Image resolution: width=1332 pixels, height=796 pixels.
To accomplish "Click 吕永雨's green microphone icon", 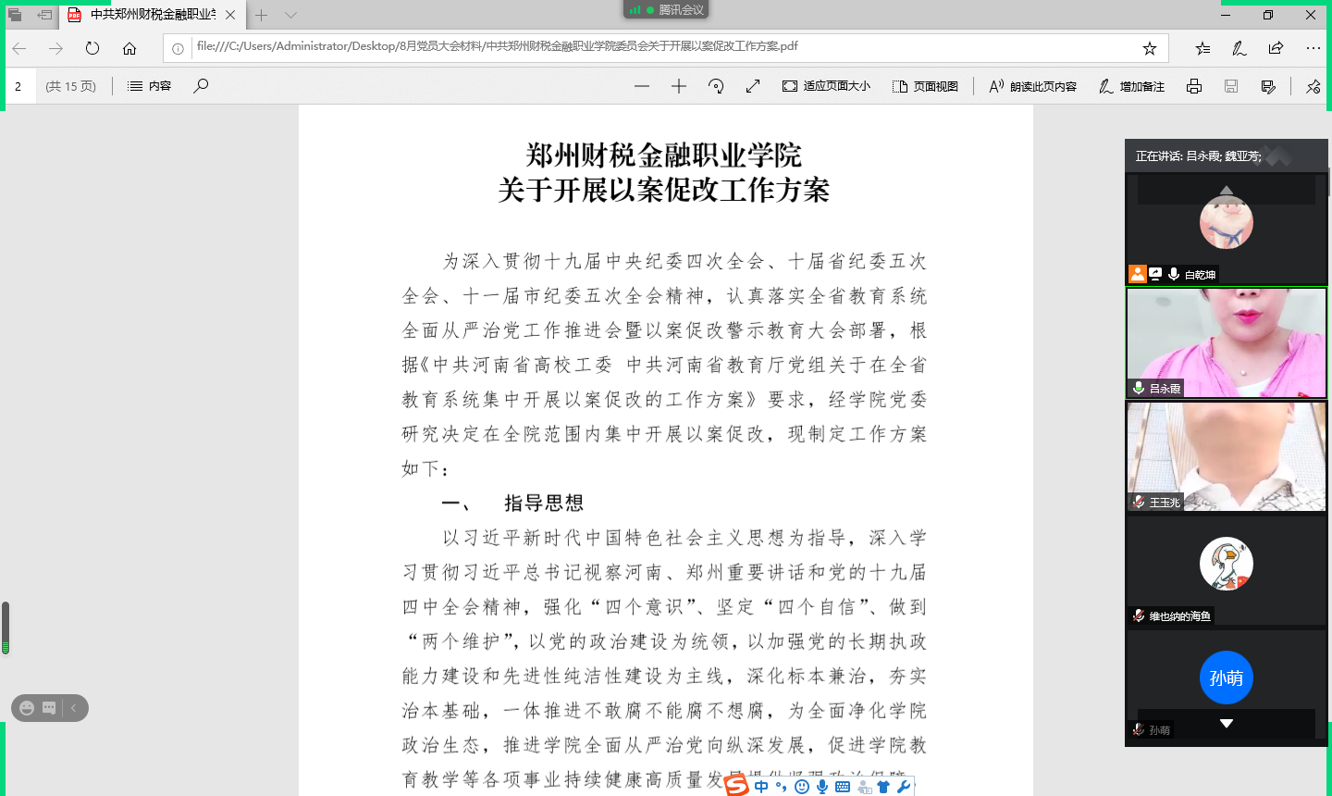I will [1139, 389].
